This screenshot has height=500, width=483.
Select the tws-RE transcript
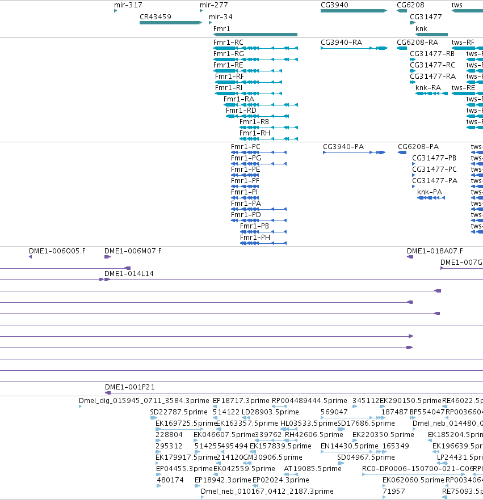pos(467,94)
